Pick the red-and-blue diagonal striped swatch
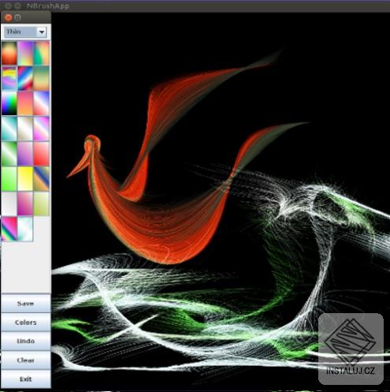 tap(25, 78)
